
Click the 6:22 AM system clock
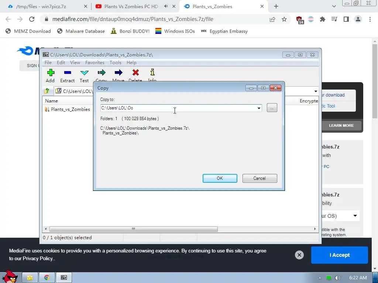click(358, 278)
